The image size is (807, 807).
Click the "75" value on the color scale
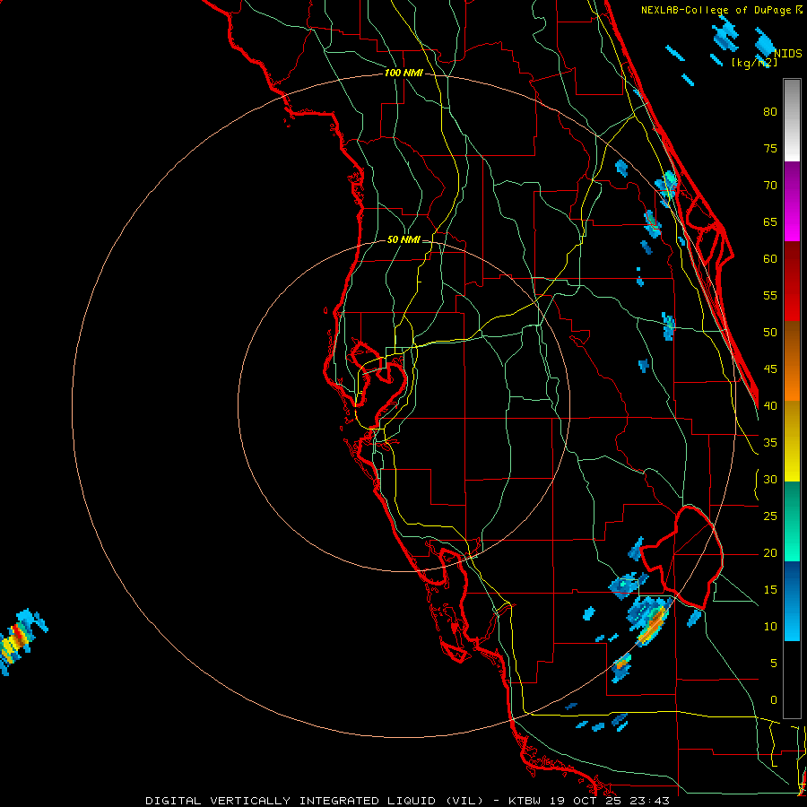pyautogui.click(x=770, y=149)
